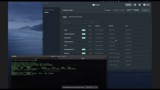This screenshot has height=90, width=160.
Task: Click the 'docker stop 556' command line
Action: (x=24, y=70)
